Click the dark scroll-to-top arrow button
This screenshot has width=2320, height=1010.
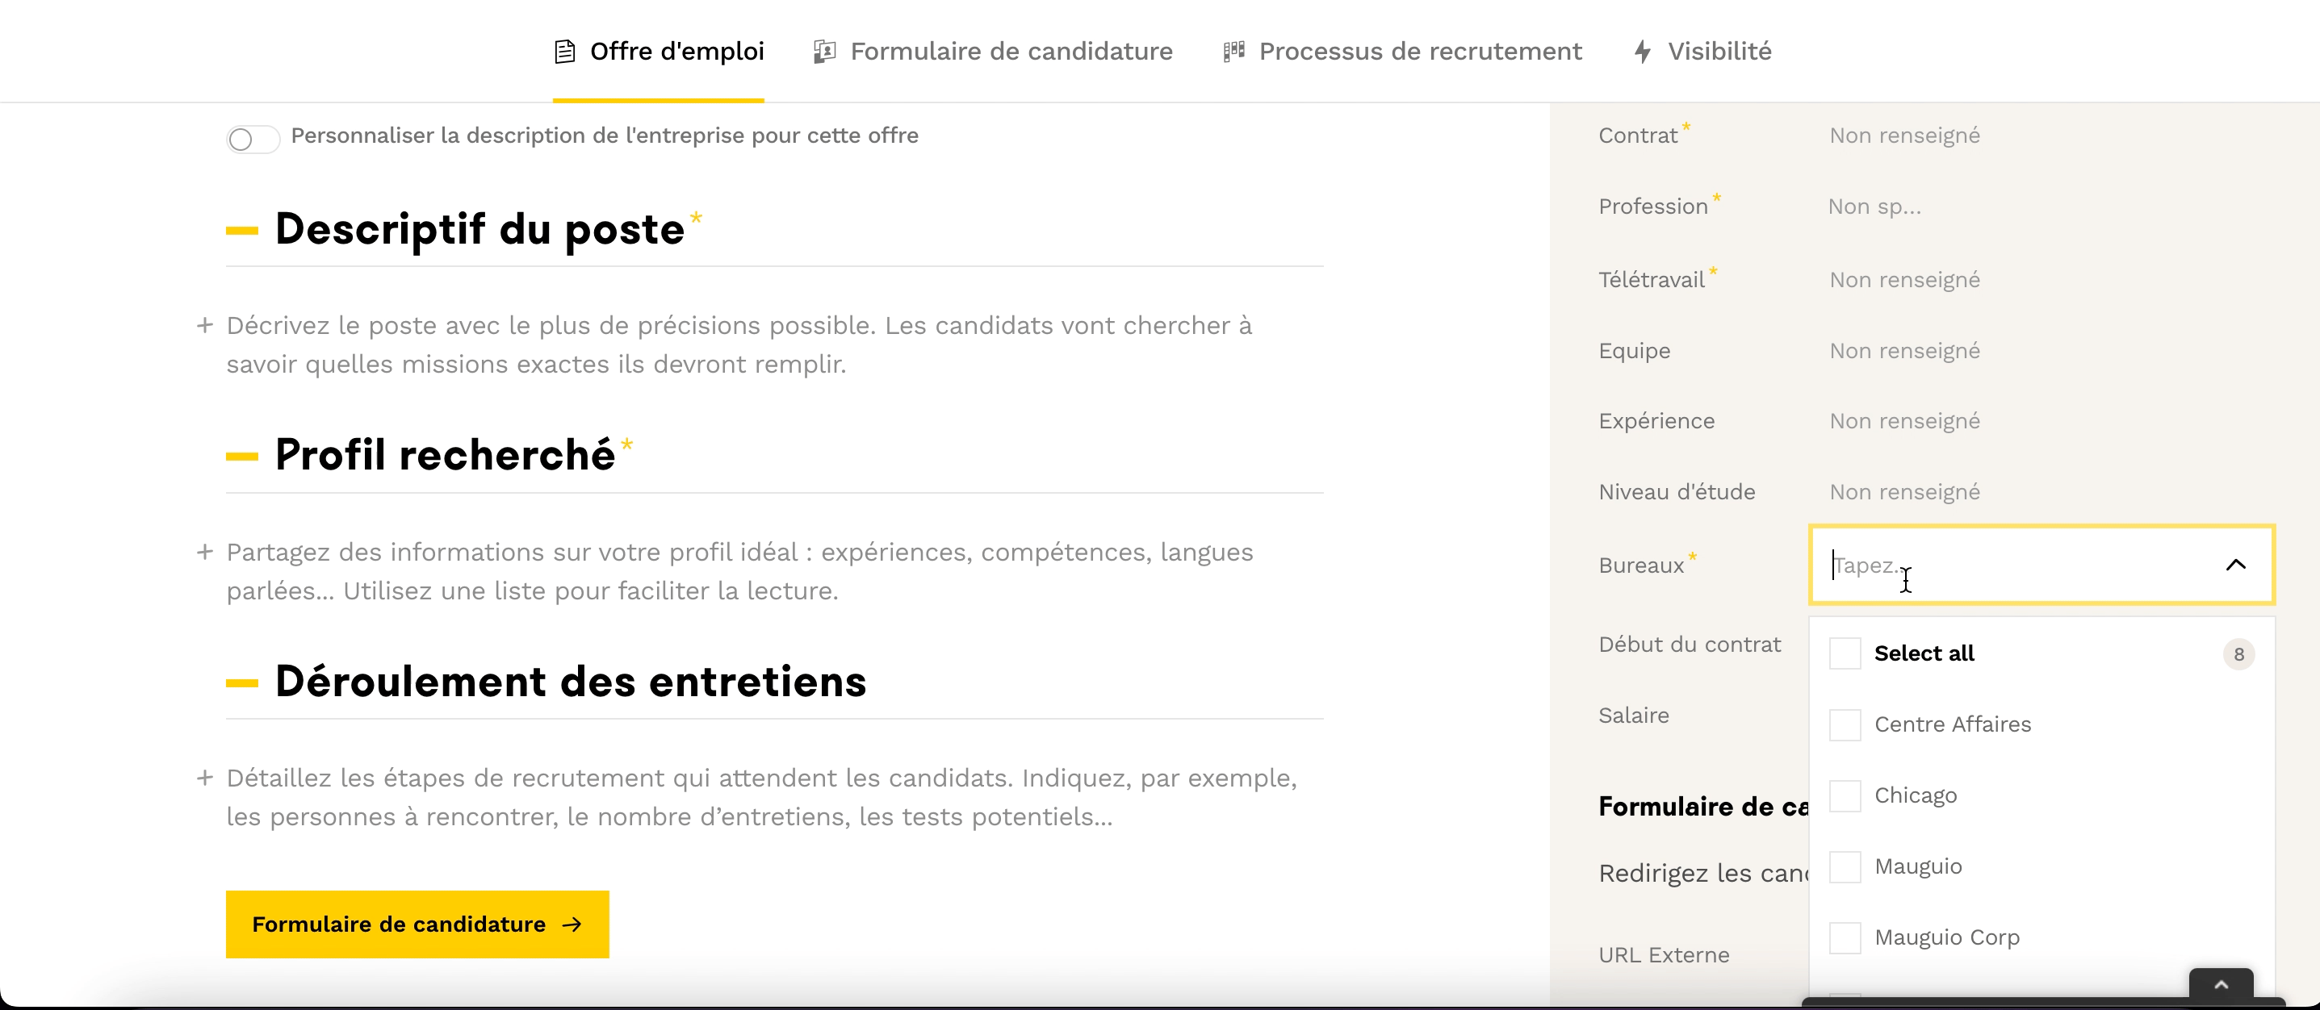coord(2221,985)
